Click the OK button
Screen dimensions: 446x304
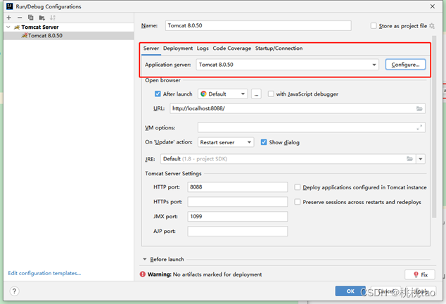tap(350, 291)
